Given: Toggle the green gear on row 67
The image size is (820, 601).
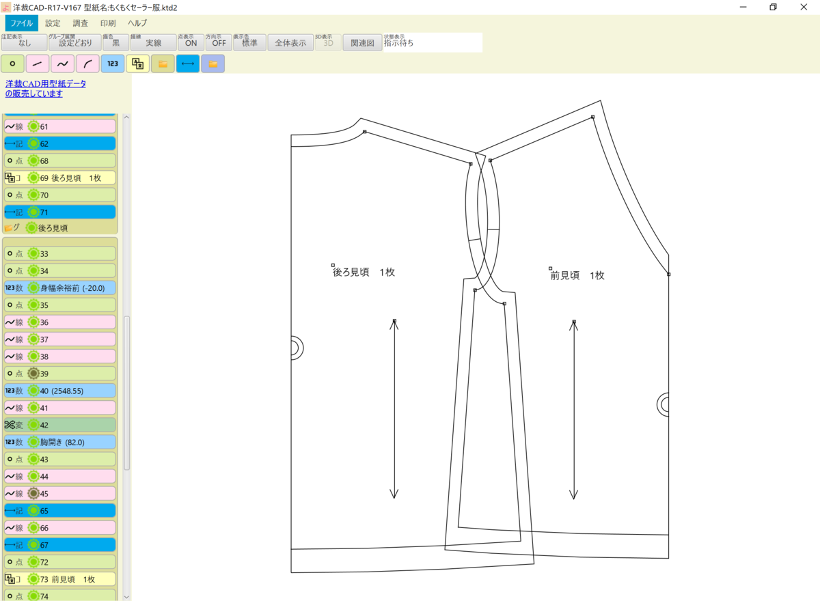Looking at the screenshot, I should click(33, 545).
